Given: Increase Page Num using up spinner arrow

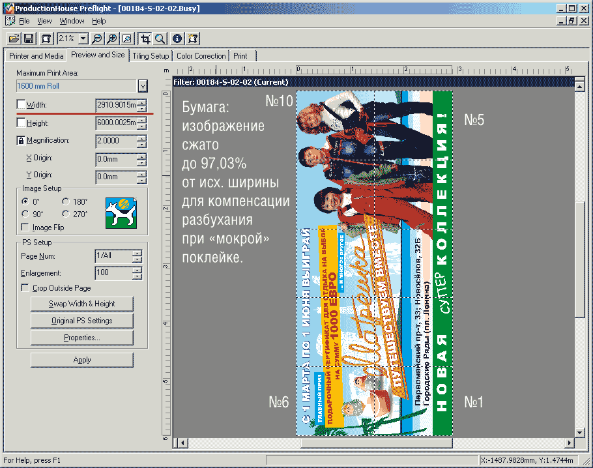Looking at the screenshot, I should tap(137, 253).
